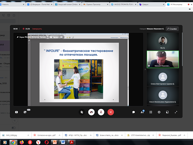Open the VK Мессенджер browser tab
The width and height of the screenshot is (193, 145).
(x=177, y=5)
